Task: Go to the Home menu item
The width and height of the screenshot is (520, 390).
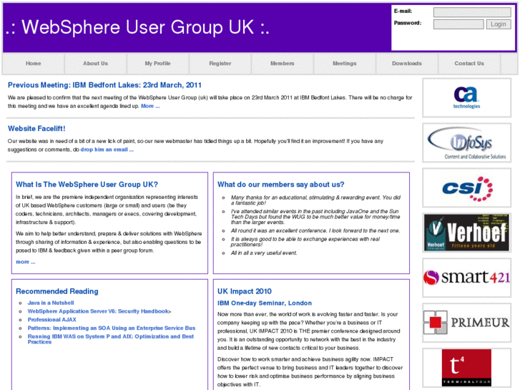Action: [x=34, y=64]
